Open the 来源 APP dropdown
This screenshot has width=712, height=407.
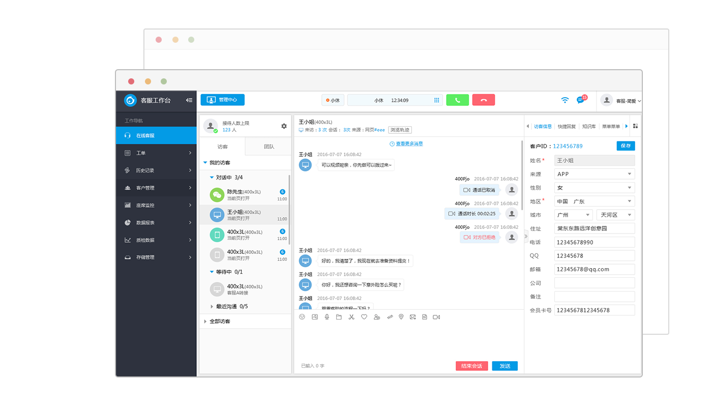pos(594,174)
